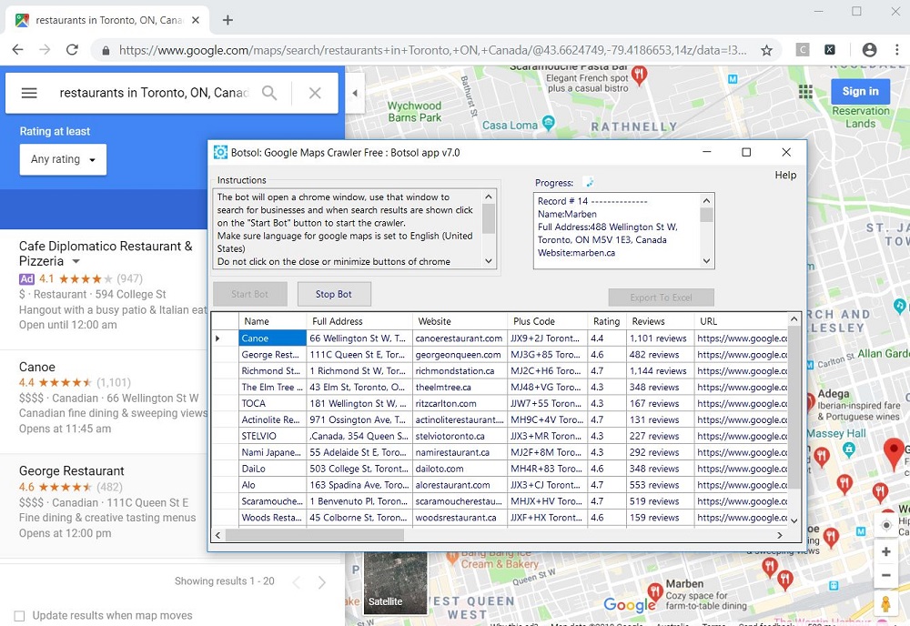Click Casa Loma map marker

(548, 123)
